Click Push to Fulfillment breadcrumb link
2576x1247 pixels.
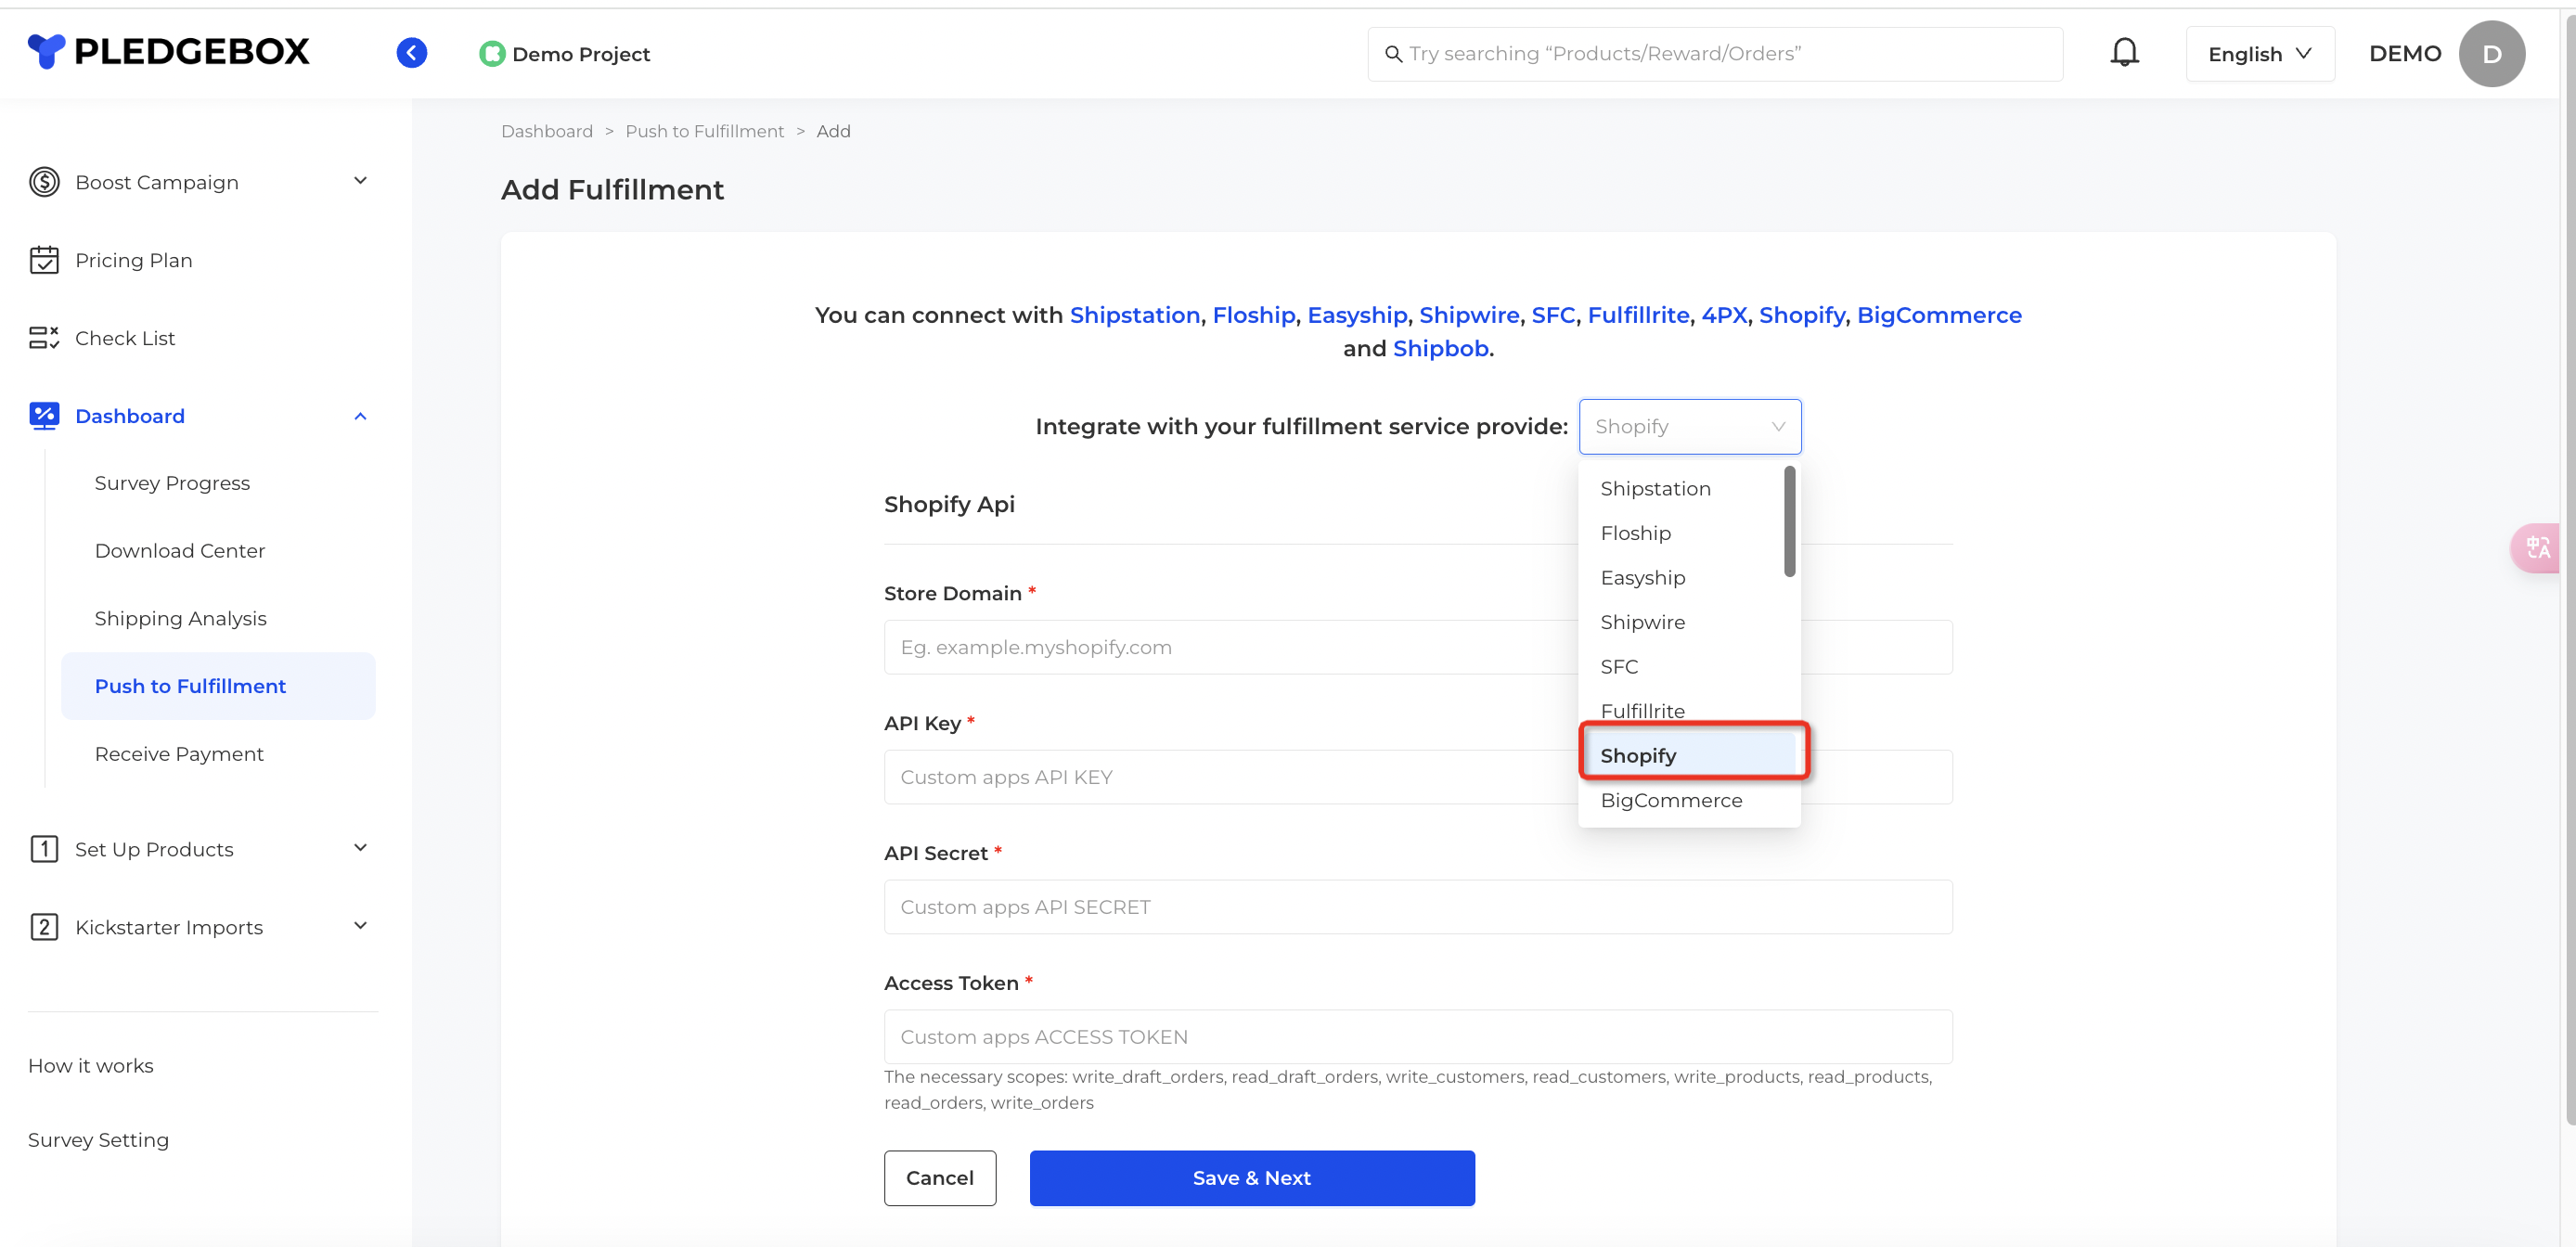pos(704,131)
